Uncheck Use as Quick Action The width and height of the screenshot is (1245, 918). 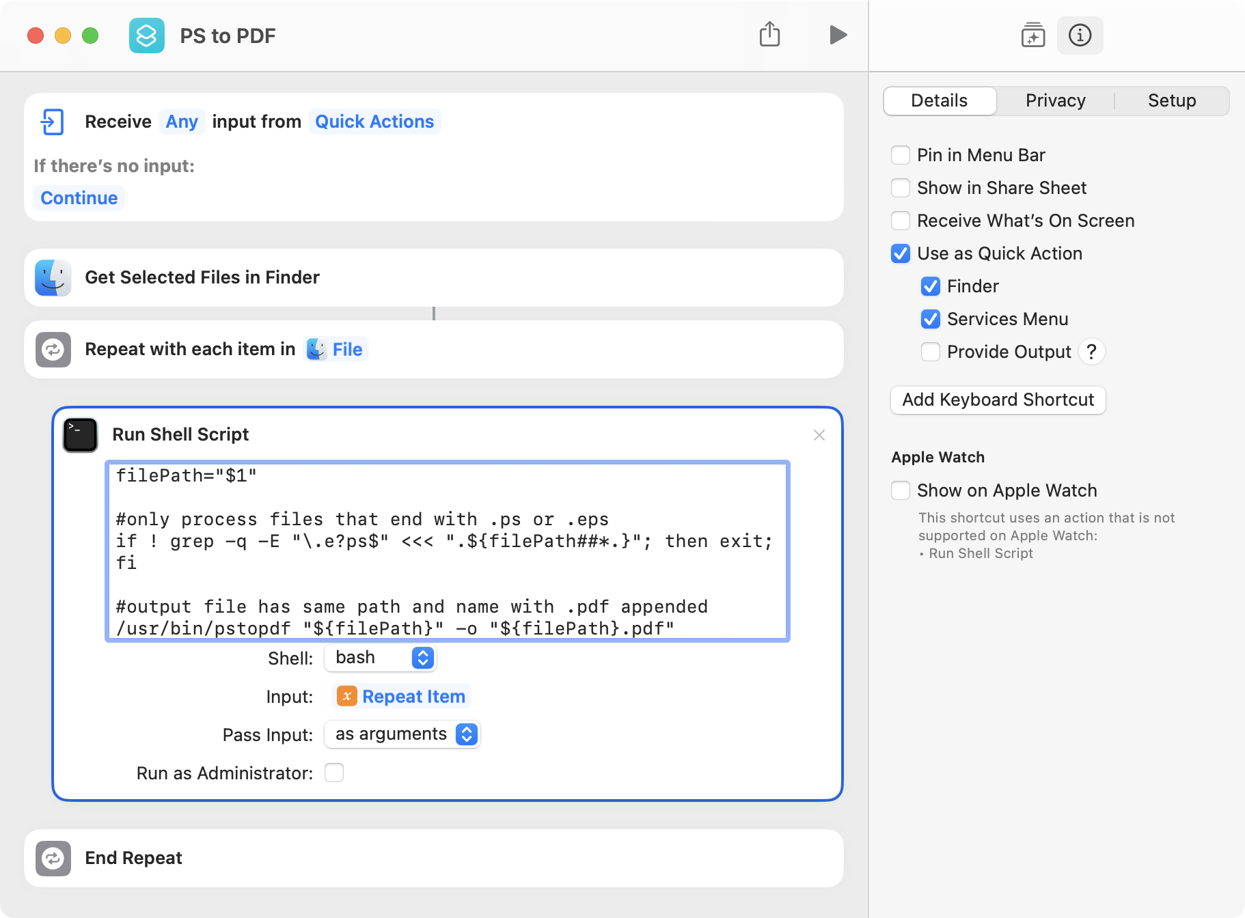(x=901, y=253)
